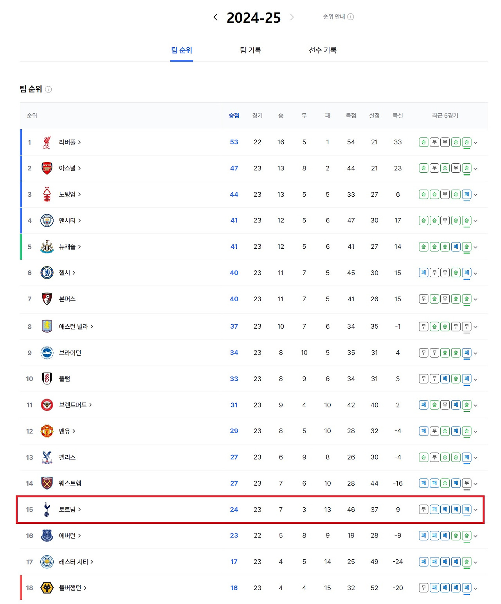This screenshot has width=501, height=604.
Task: Expand Liverpool's recent five matches chevron
Action: tap(476, 143)
